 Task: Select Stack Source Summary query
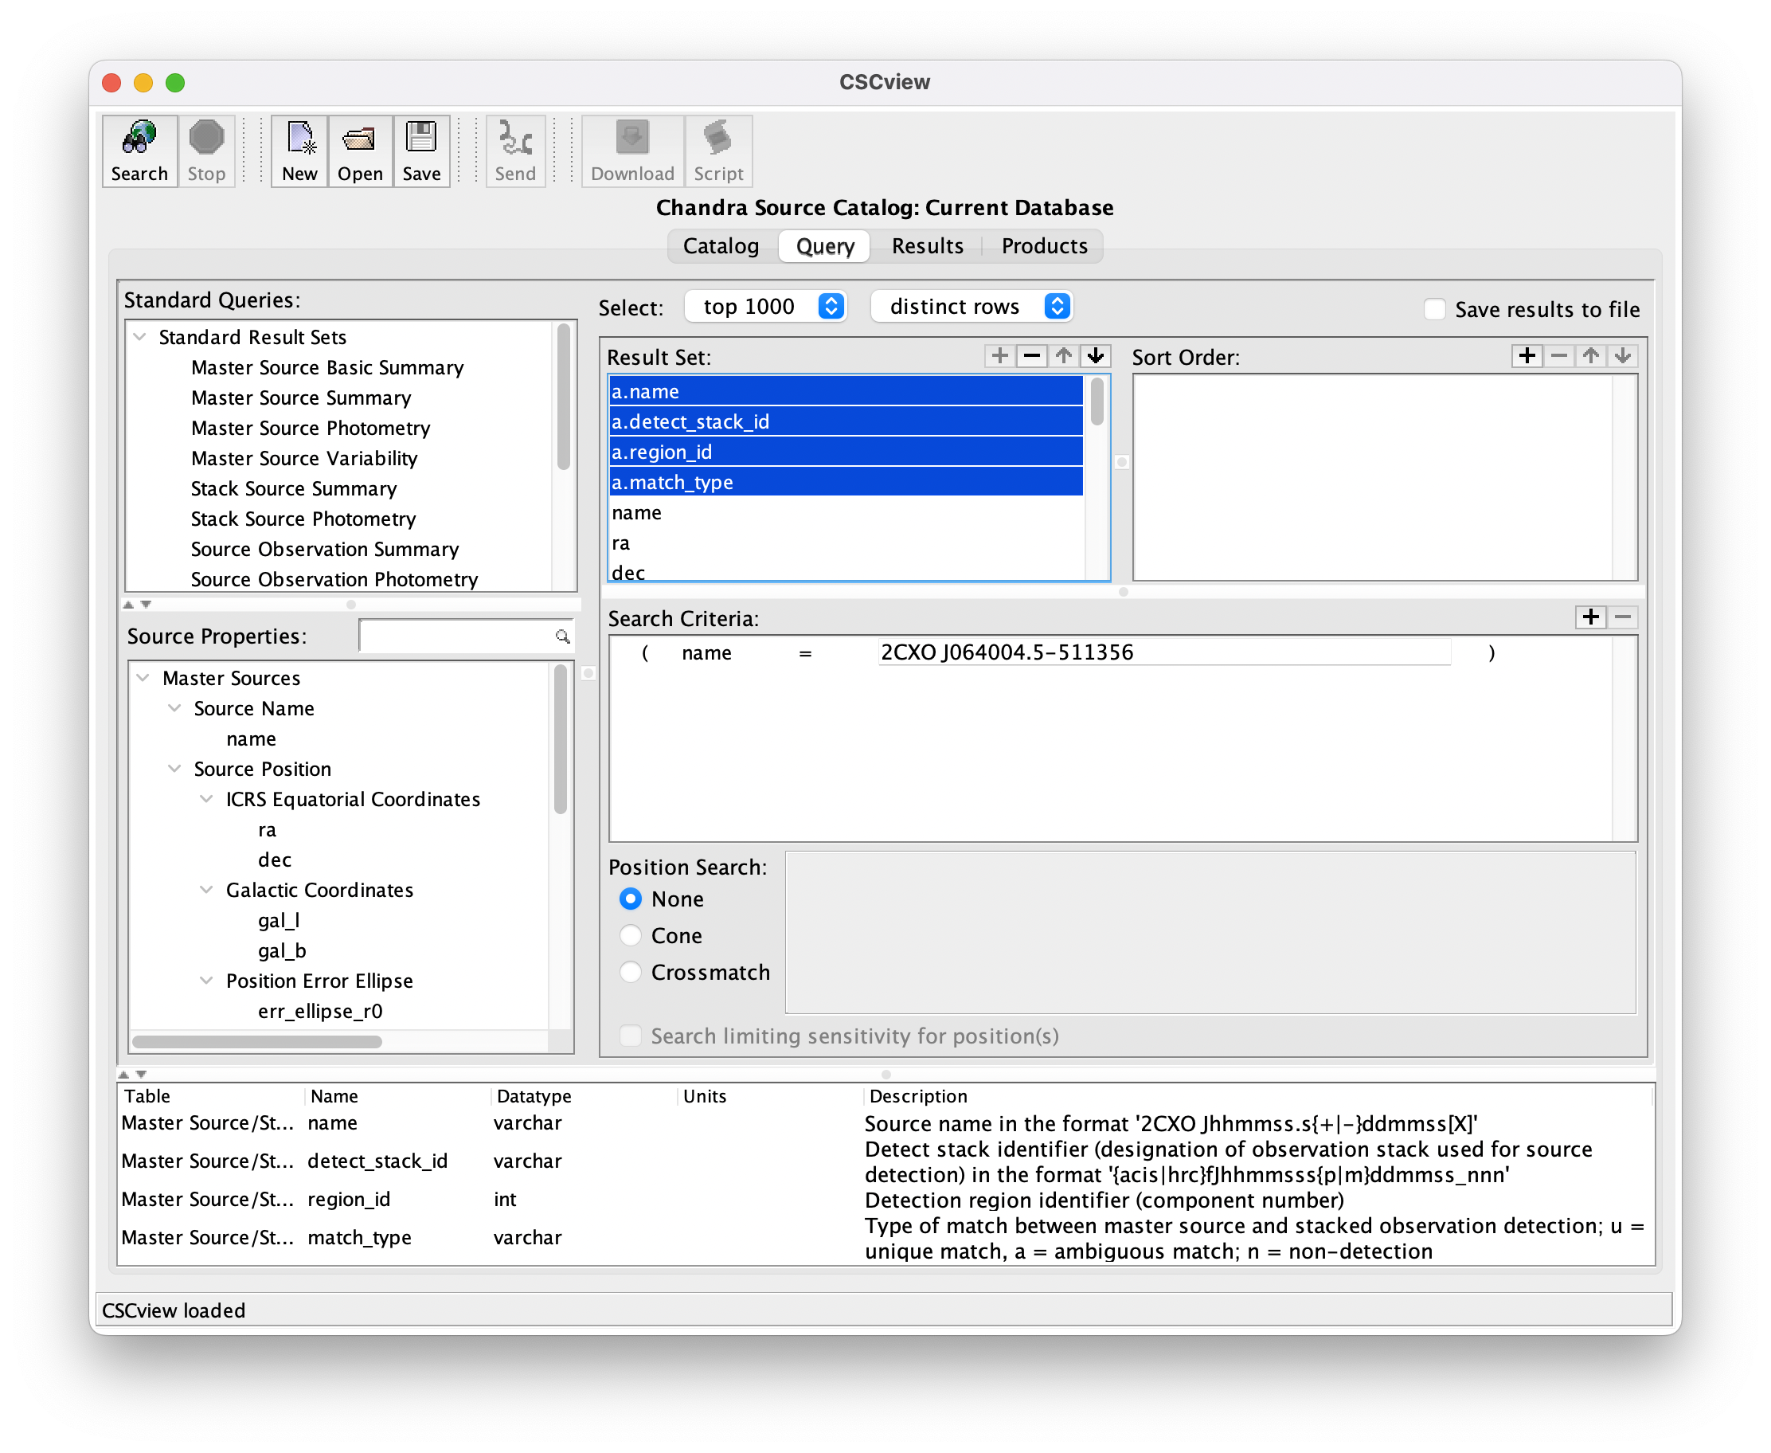click(294, 488)
